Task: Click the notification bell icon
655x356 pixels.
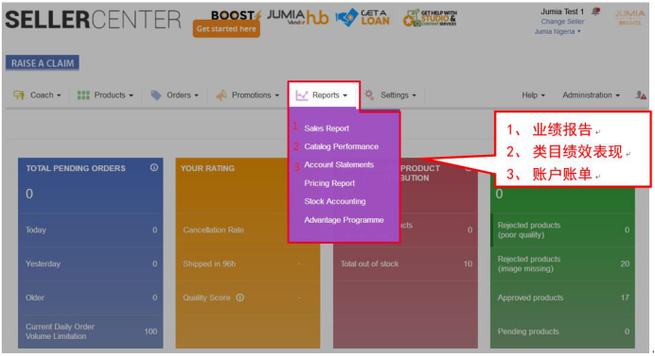Action: point(596,11)
